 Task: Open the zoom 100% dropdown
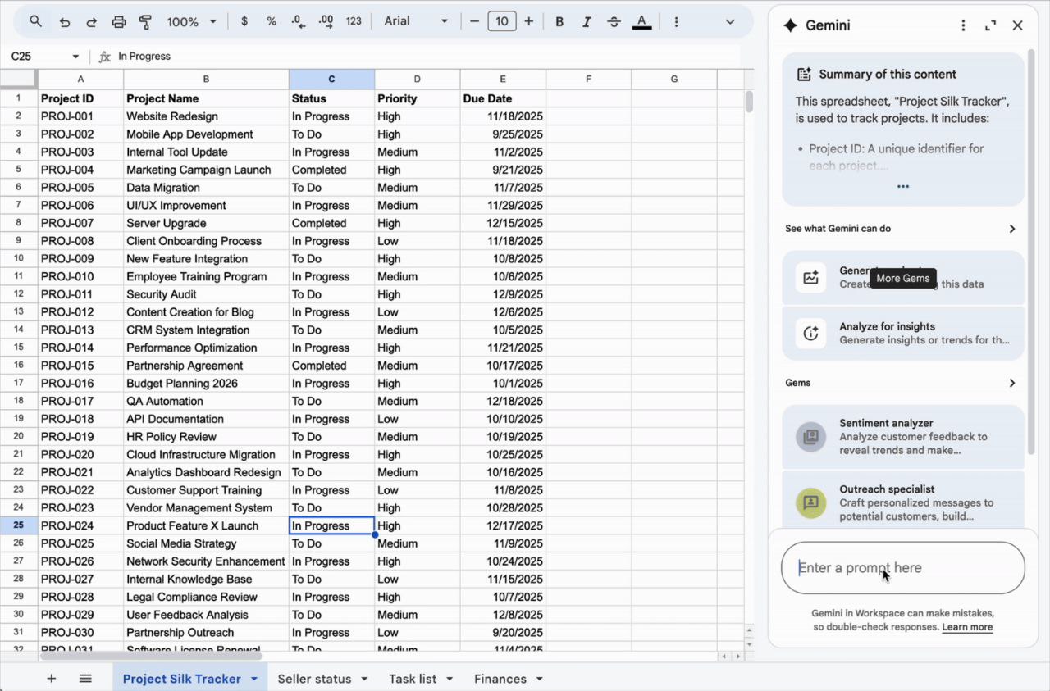(x=192, y=22)
